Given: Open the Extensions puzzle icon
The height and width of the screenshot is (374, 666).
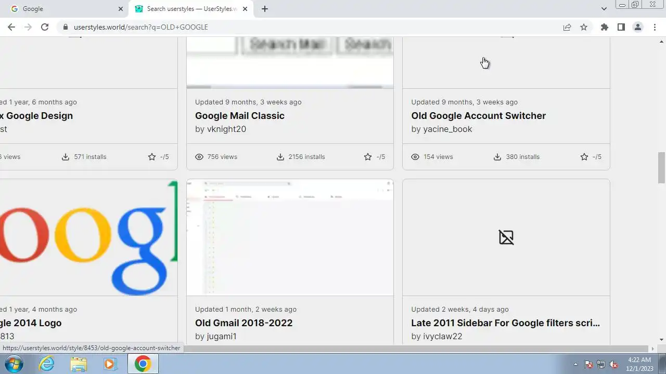Looking at the screenshot, I should pyautogui.click(x=604, y=27).
